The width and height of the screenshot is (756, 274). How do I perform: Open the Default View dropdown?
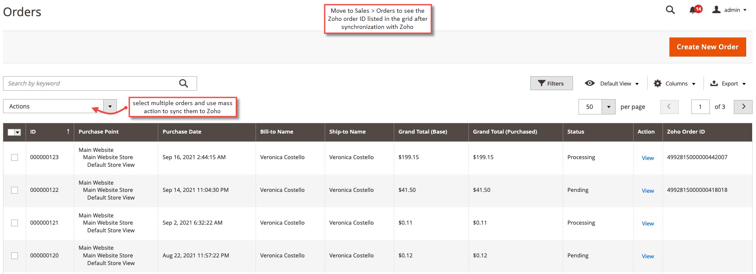tap(612, 83)
